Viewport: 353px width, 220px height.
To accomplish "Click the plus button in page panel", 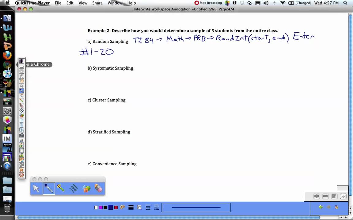I will pyautogui.click(x=317, y=196).
